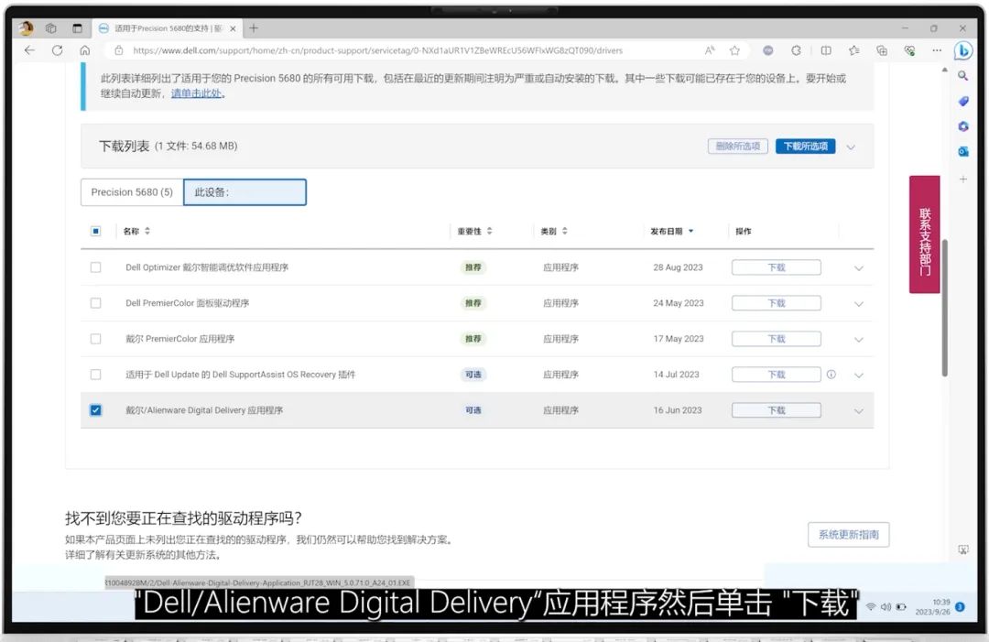This screenshot has height=642, width=989.
Task: Click the 推荐 badge on Dell Optimizer row
Action: pyautogui.click(x=473, y=267)
